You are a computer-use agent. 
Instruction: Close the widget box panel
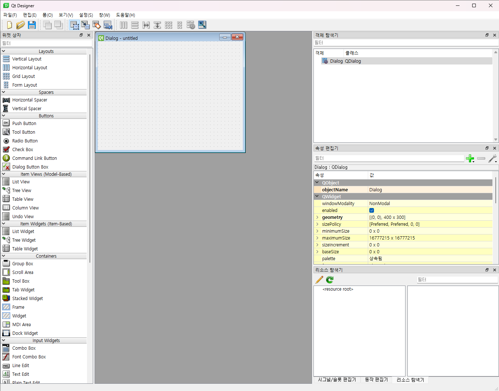89,35
